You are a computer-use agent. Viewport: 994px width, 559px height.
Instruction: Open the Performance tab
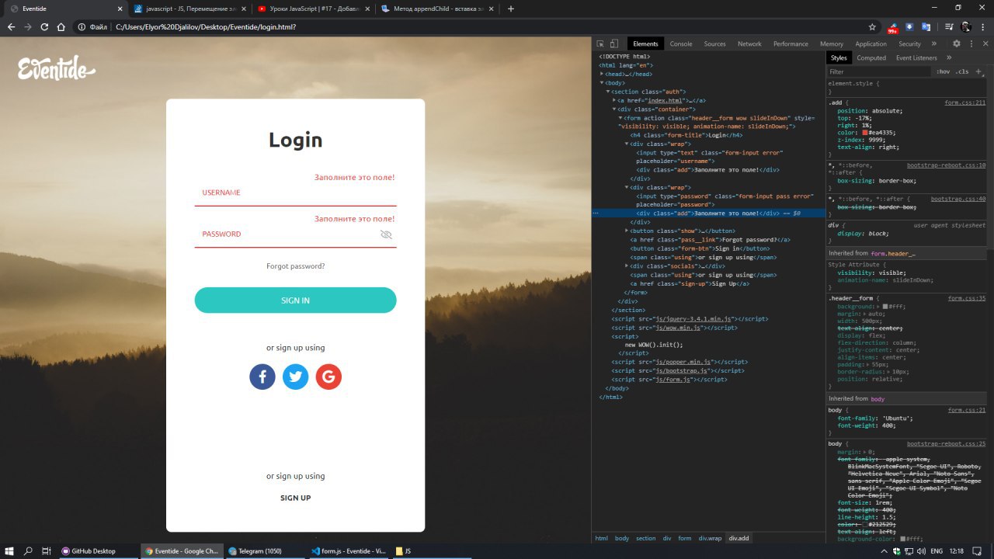pos(791,43)
